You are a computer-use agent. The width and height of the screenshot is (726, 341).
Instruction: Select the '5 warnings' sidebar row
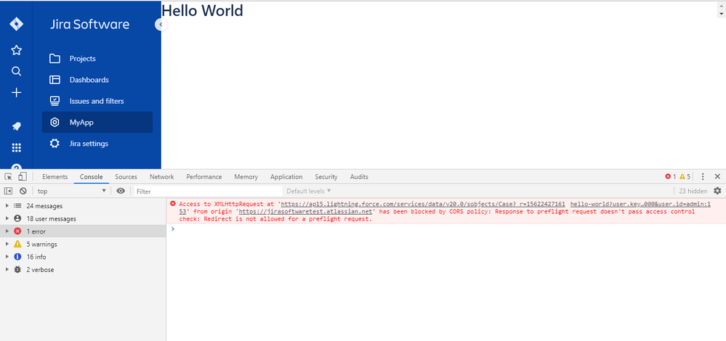[x=83, y=244]
